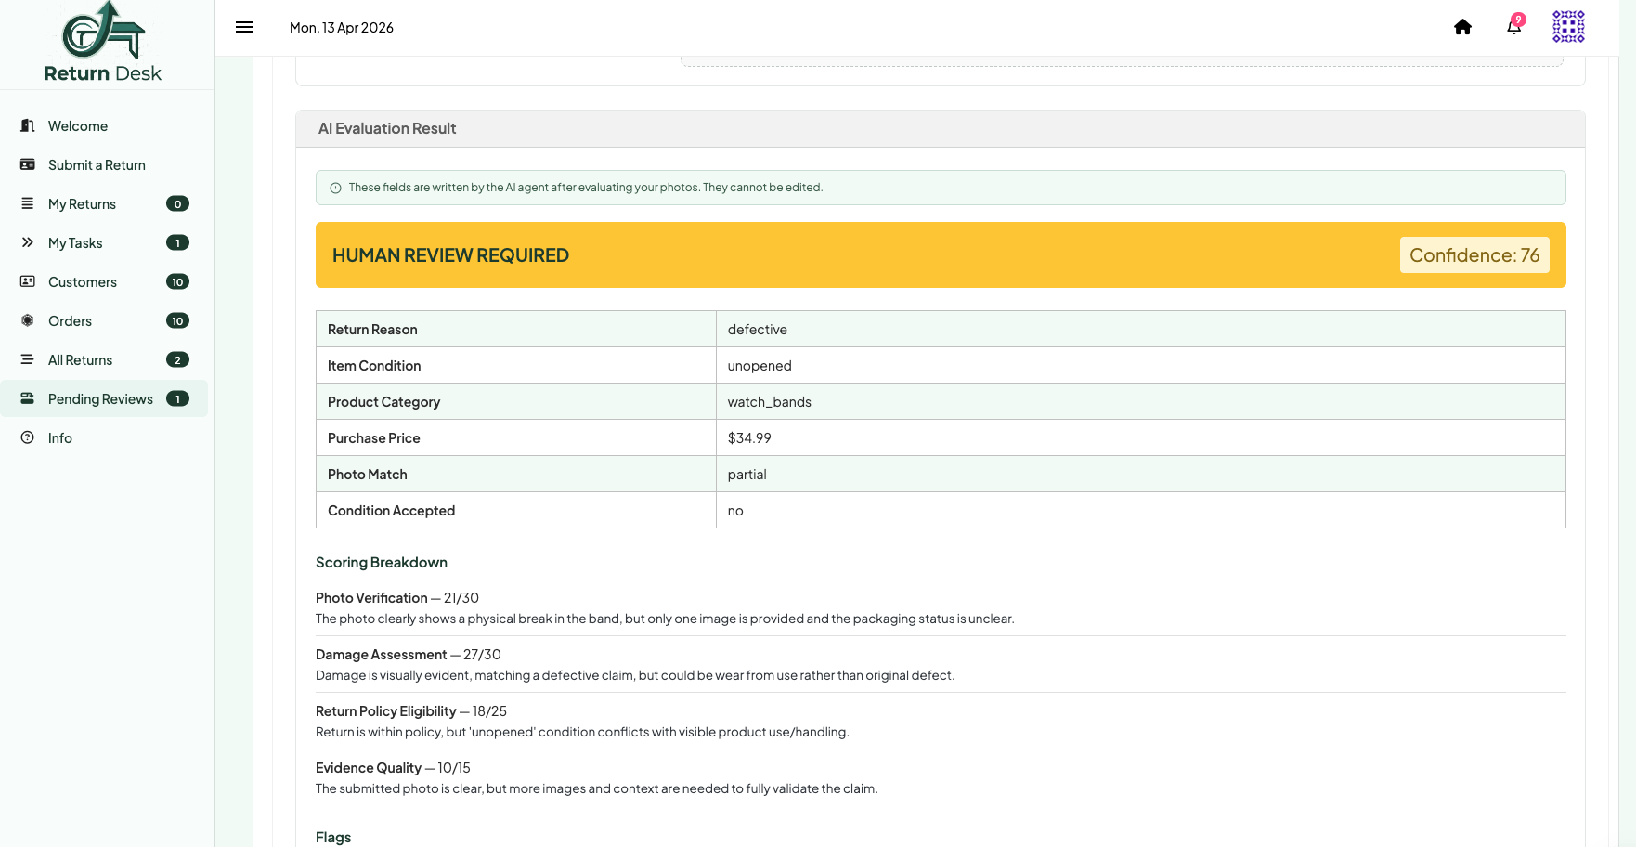Click the info icon in the notice bar
Viewport: 1636px width, 847px height.
pos(336,188)
